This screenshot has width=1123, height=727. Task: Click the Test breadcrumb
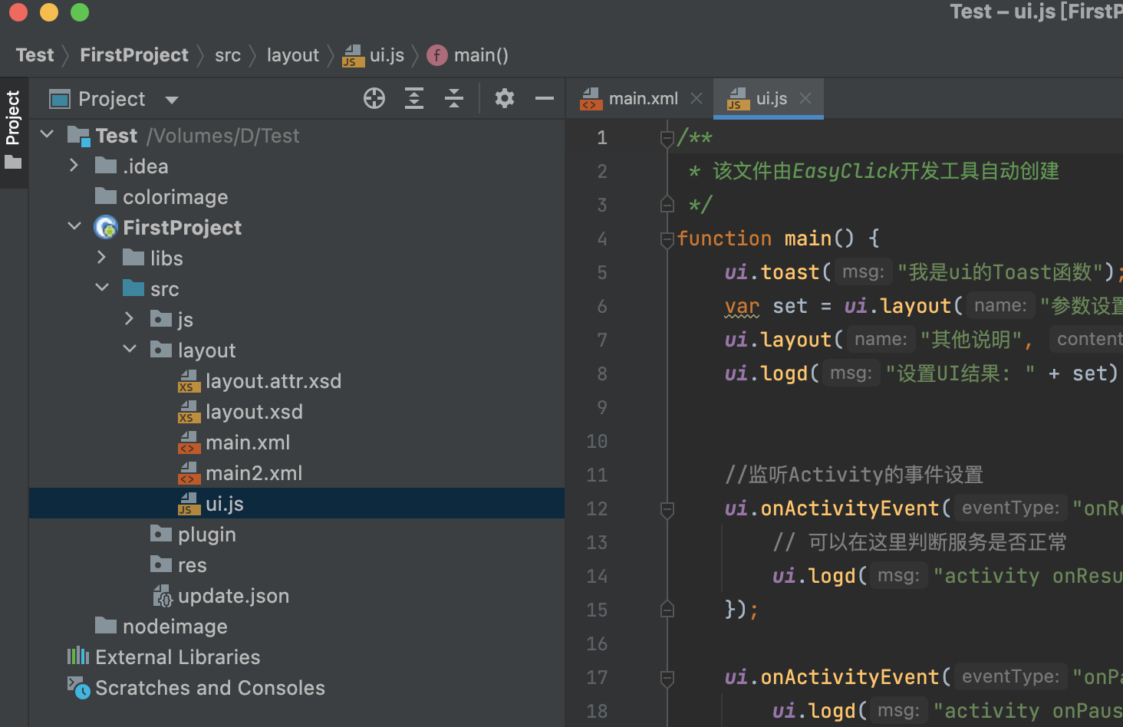click(35, 55)
